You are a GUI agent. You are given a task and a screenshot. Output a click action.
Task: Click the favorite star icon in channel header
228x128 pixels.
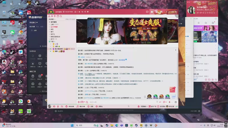(80, 12)
